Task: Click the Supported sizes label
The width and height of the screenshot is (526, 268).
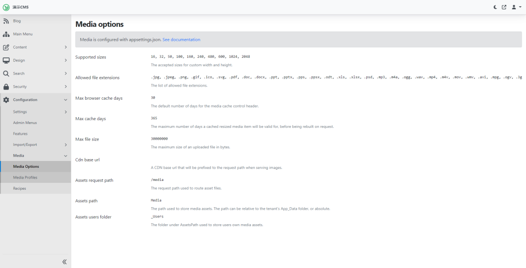Action: point(91,57)
